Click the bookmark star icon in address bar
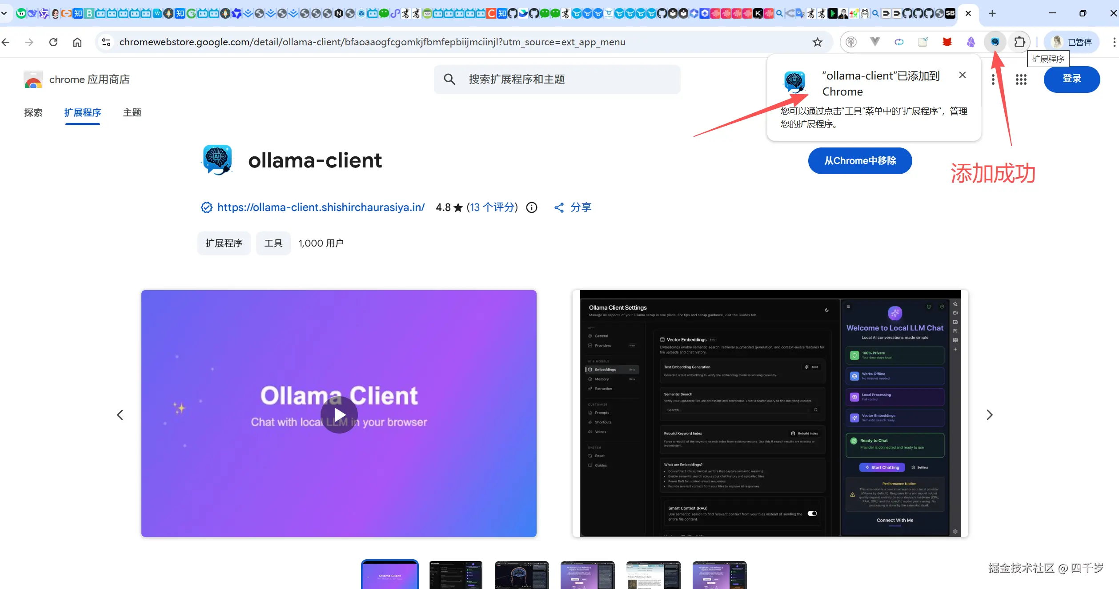Image resolution: width=1119 pixels, height=589 pixels. tap(817, 42)
